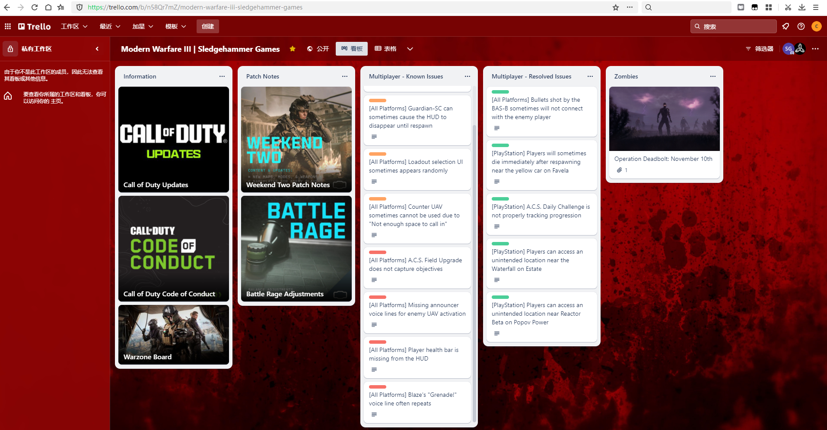This screenshot has width=827, height=430.
Task: Switch to the 看板 board view
Action: [x=352, y=49]
